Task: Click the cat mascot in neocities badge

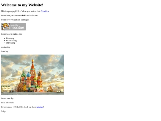Action: (5, 27)
